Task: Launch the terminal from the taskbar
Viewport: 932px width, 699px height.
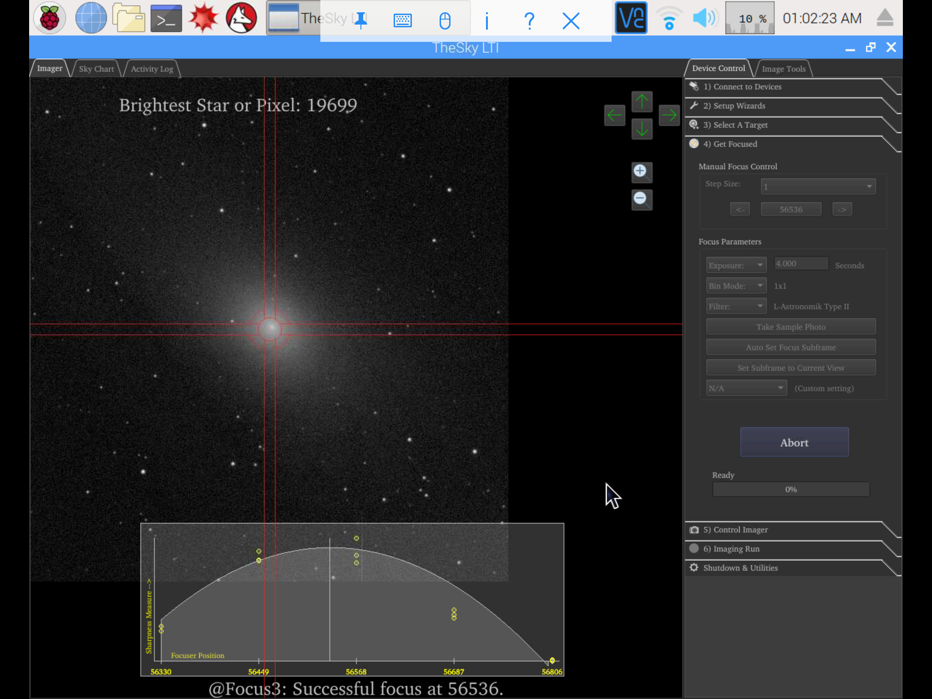Action: 166,18
